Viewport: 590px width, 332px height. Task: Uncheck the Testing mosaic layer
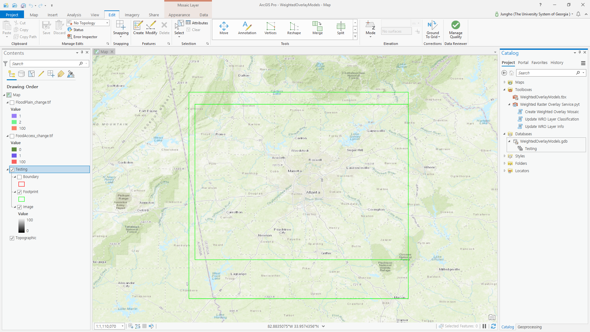[x=12, y=169]
